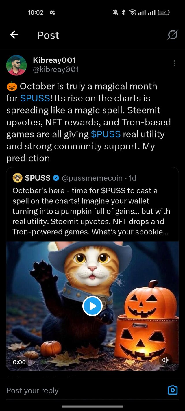Open the three-dot post options menu
The height and width of the screenshot is (411, 185).
[175, 64]
